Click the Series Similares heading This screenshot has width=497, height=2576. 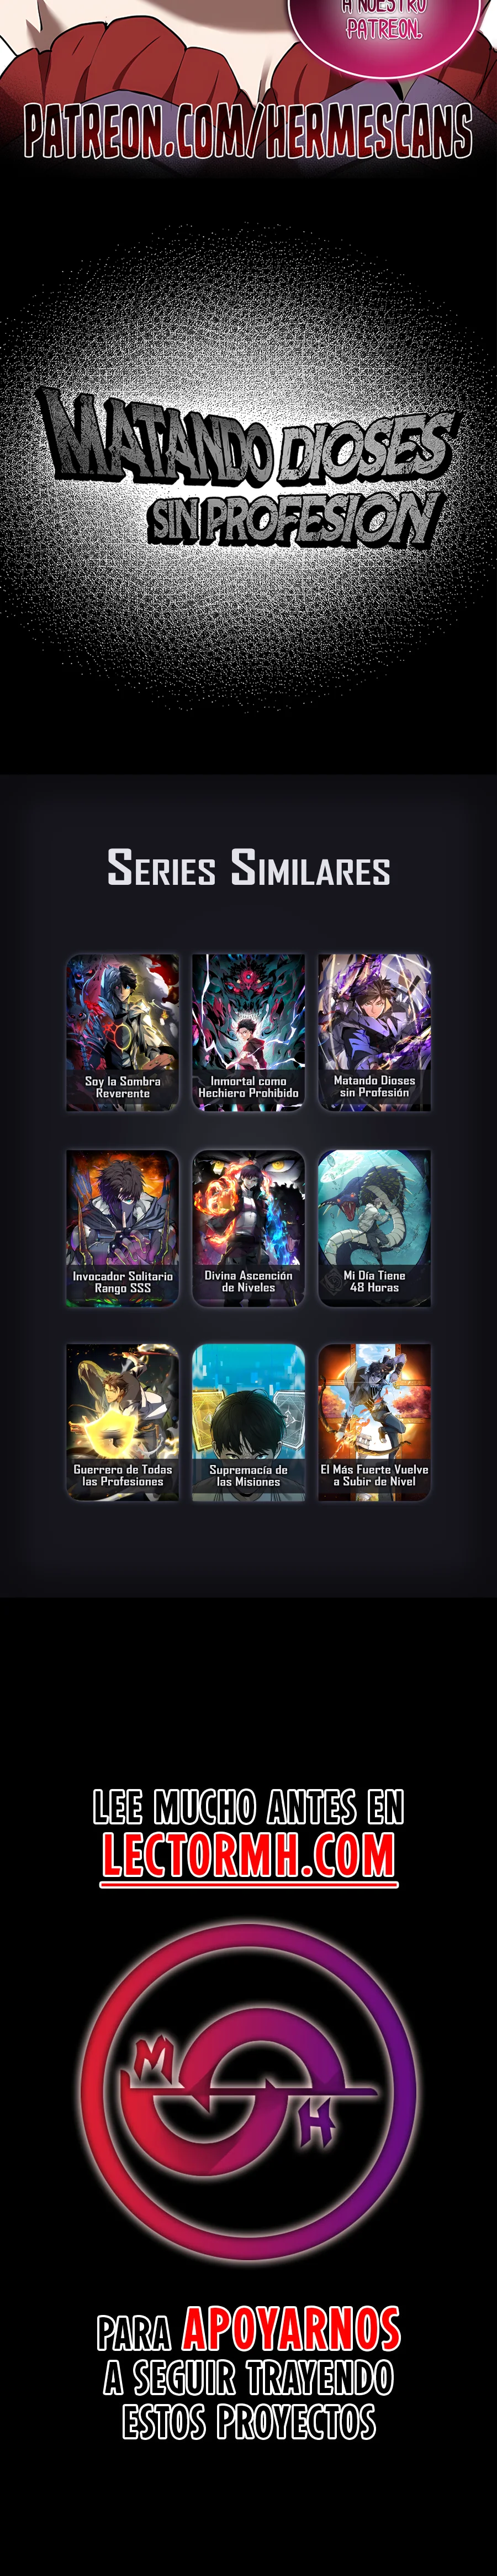tap(248, 867)
